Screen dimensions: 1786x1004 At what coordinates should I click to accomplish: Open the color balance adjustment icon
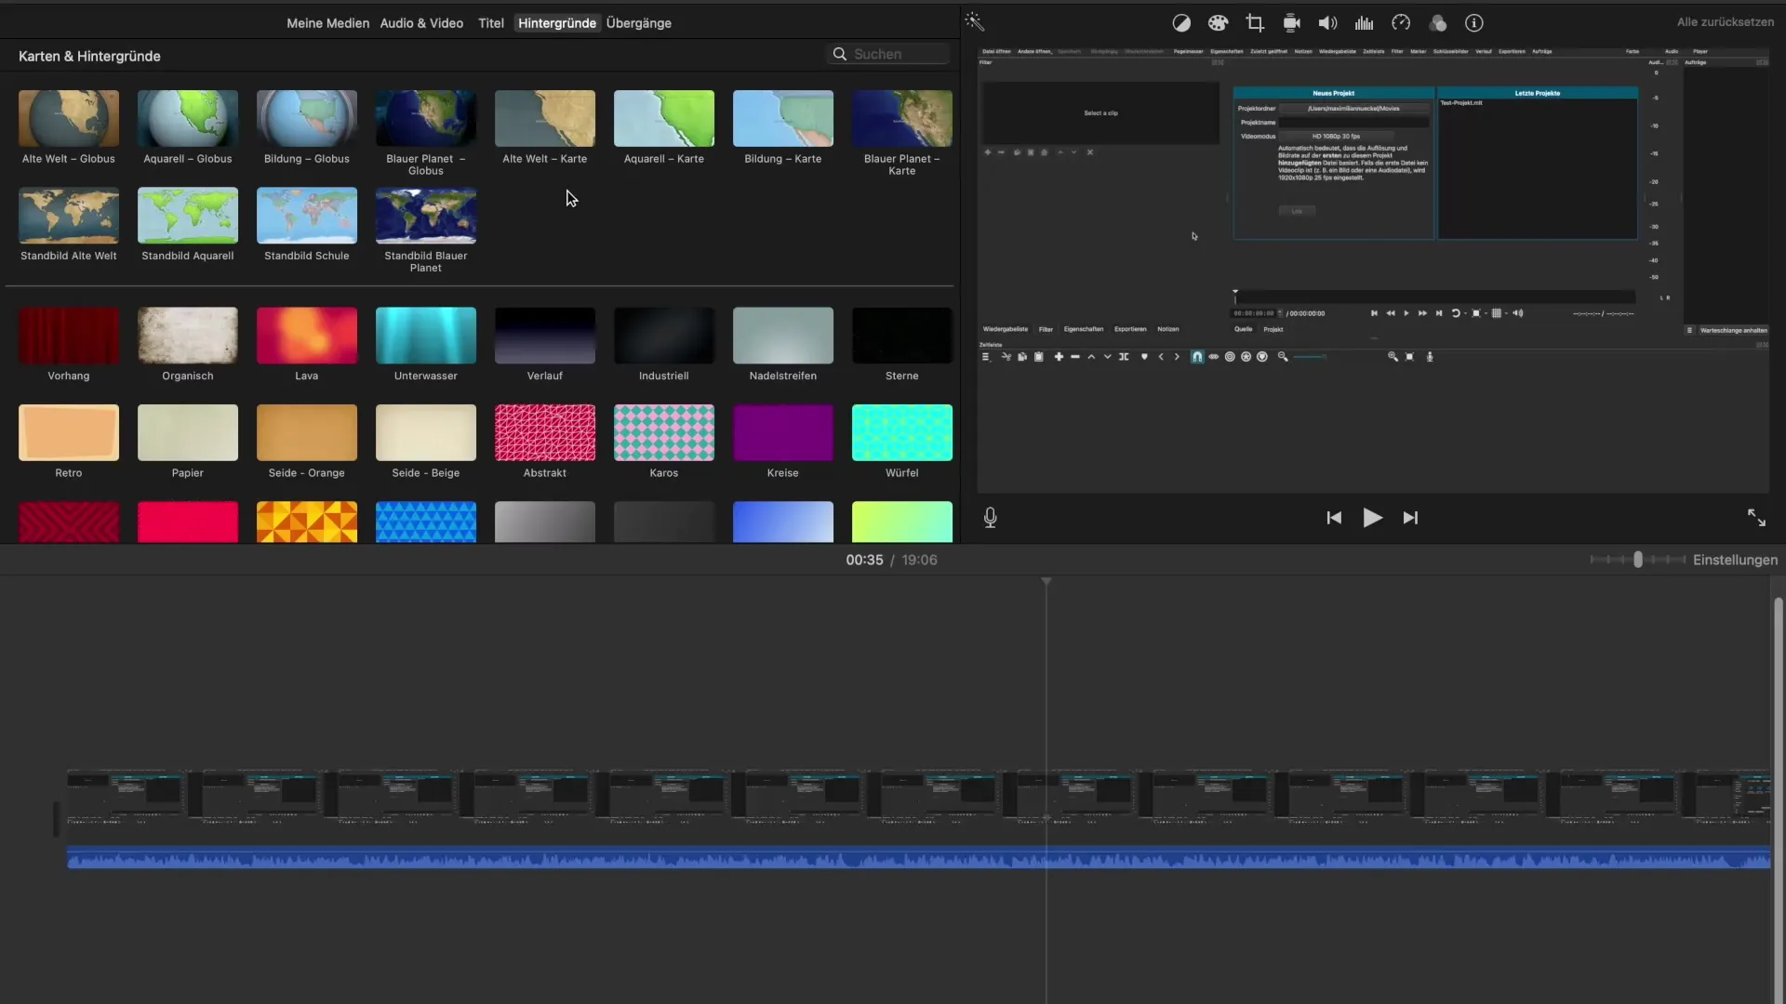click(1181, 23)
